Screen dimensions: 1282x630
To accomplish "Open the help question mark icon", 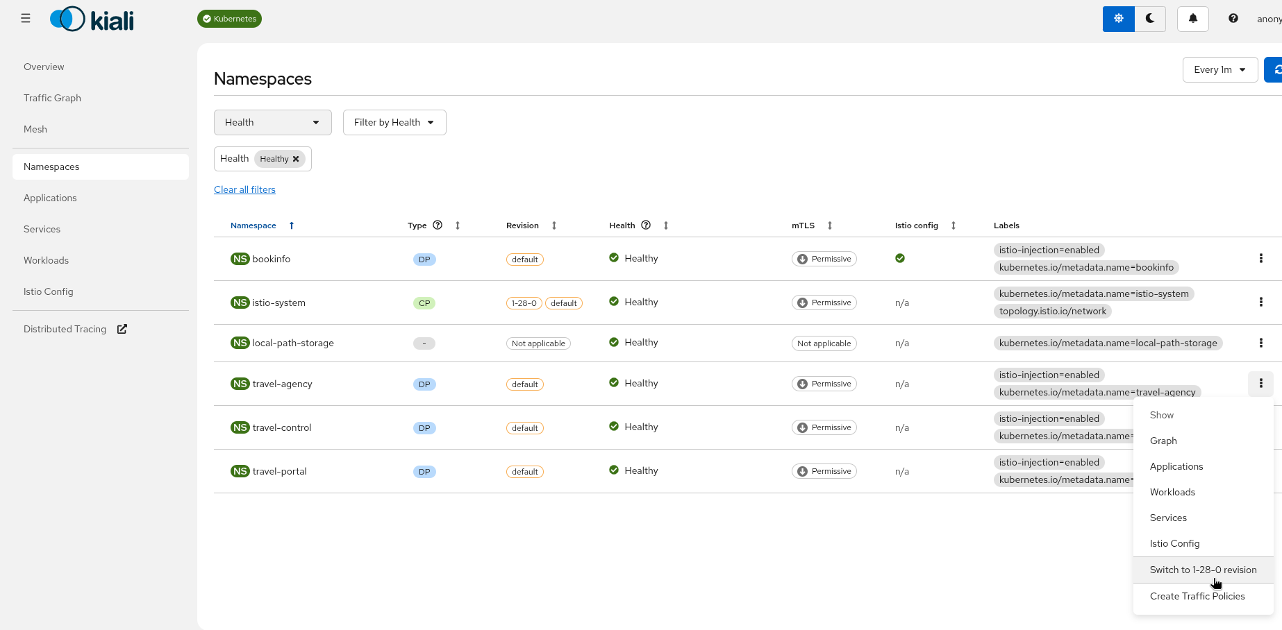I will [x=1233, y=19].
